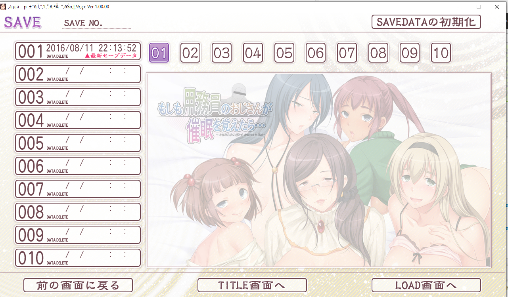Select empty save slot 004
This screenshot has width=508, height=297.
coord(78,120)
